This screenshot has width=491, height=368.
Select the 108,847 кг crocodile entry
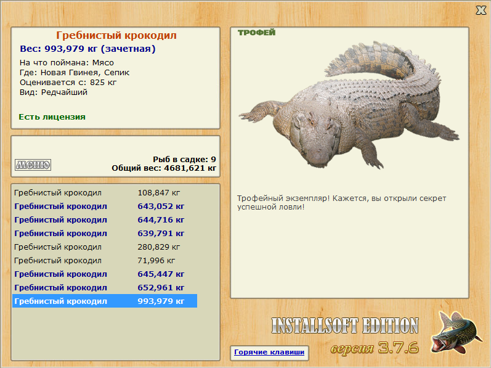105,192
